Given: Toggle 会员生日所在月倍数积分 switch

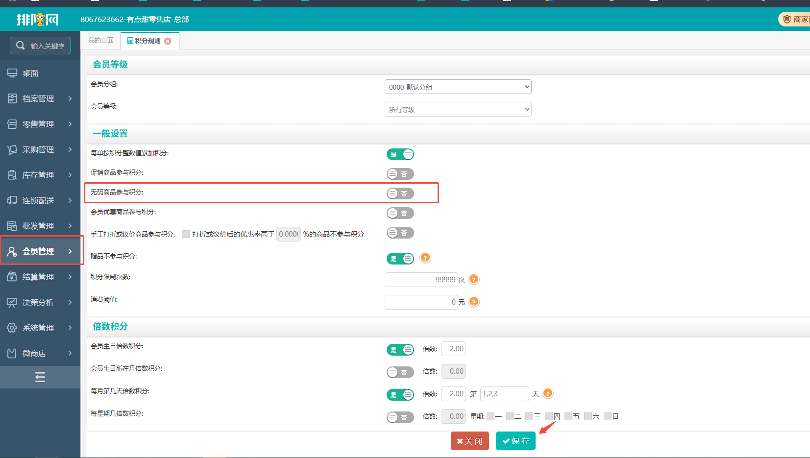Looking at the screenshot, I should click(400, 372).
